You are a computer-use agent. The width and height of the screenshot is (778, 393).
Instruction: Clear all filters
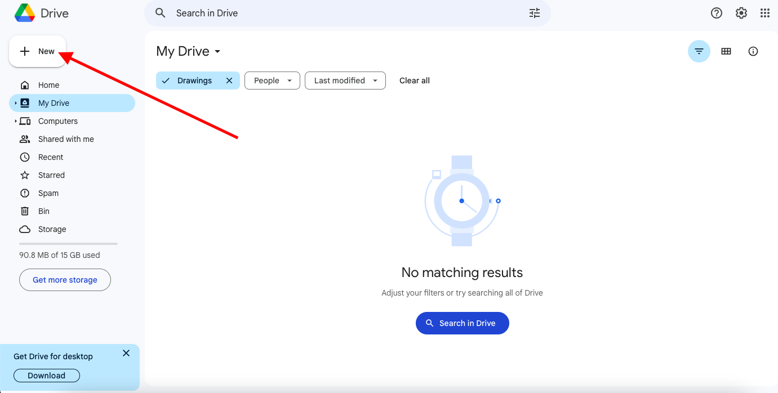(x=415, y=81)
